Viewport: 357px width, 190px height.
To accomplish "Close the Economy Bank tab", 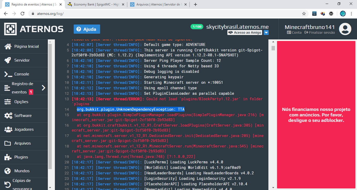I will 123,4.
